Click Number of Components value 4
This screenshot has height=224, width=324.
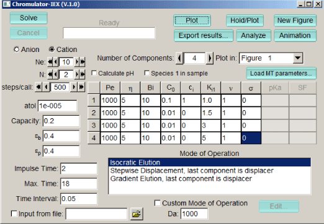[x=194, y=58]
